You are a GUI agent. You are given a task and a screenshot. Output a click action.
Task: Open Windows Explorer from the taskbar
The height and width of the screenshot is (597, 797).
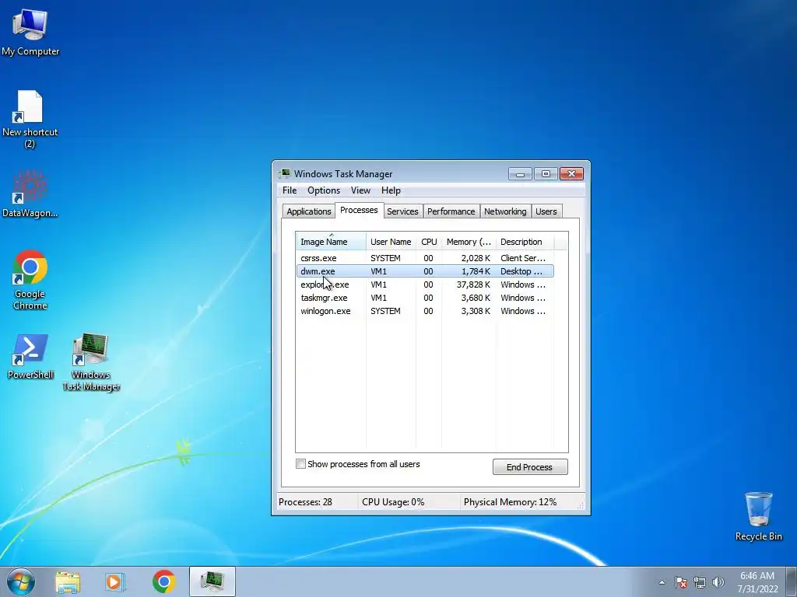tap(68, 581)
